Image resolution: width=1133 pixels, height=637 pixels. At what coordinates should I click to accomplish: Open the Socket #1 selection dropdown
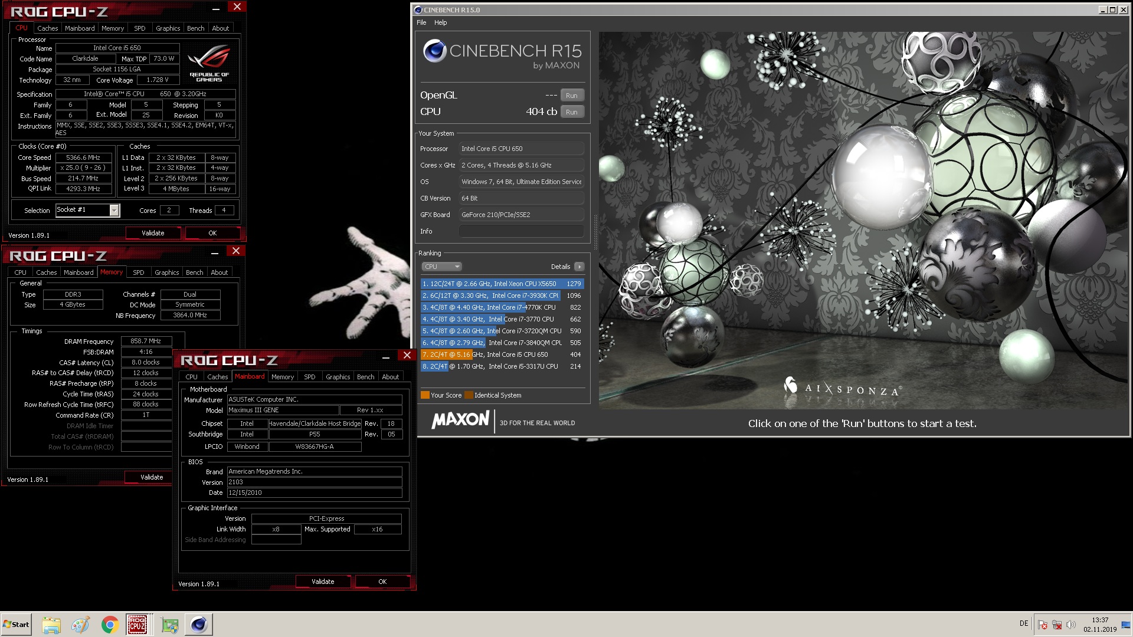click(x=114, y=210)
